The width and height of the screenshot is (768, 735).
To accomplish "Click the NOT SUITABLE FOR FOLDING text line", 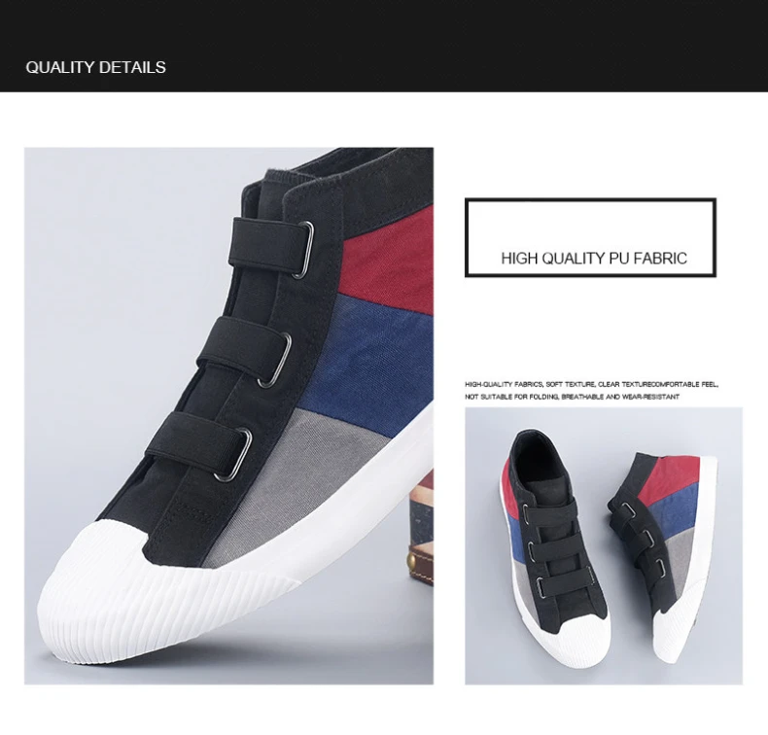I will point(572,397).
